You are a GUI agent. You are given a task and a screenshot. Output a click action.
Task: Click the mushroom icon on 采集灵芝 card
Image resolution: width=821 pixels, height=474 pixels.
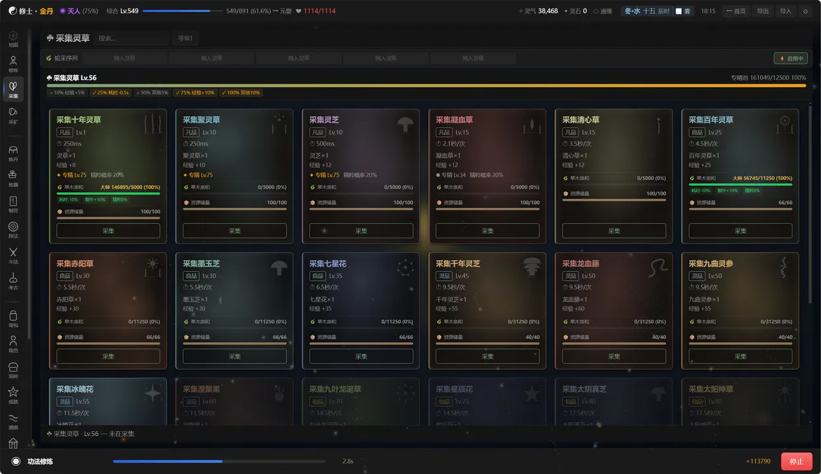405,124
